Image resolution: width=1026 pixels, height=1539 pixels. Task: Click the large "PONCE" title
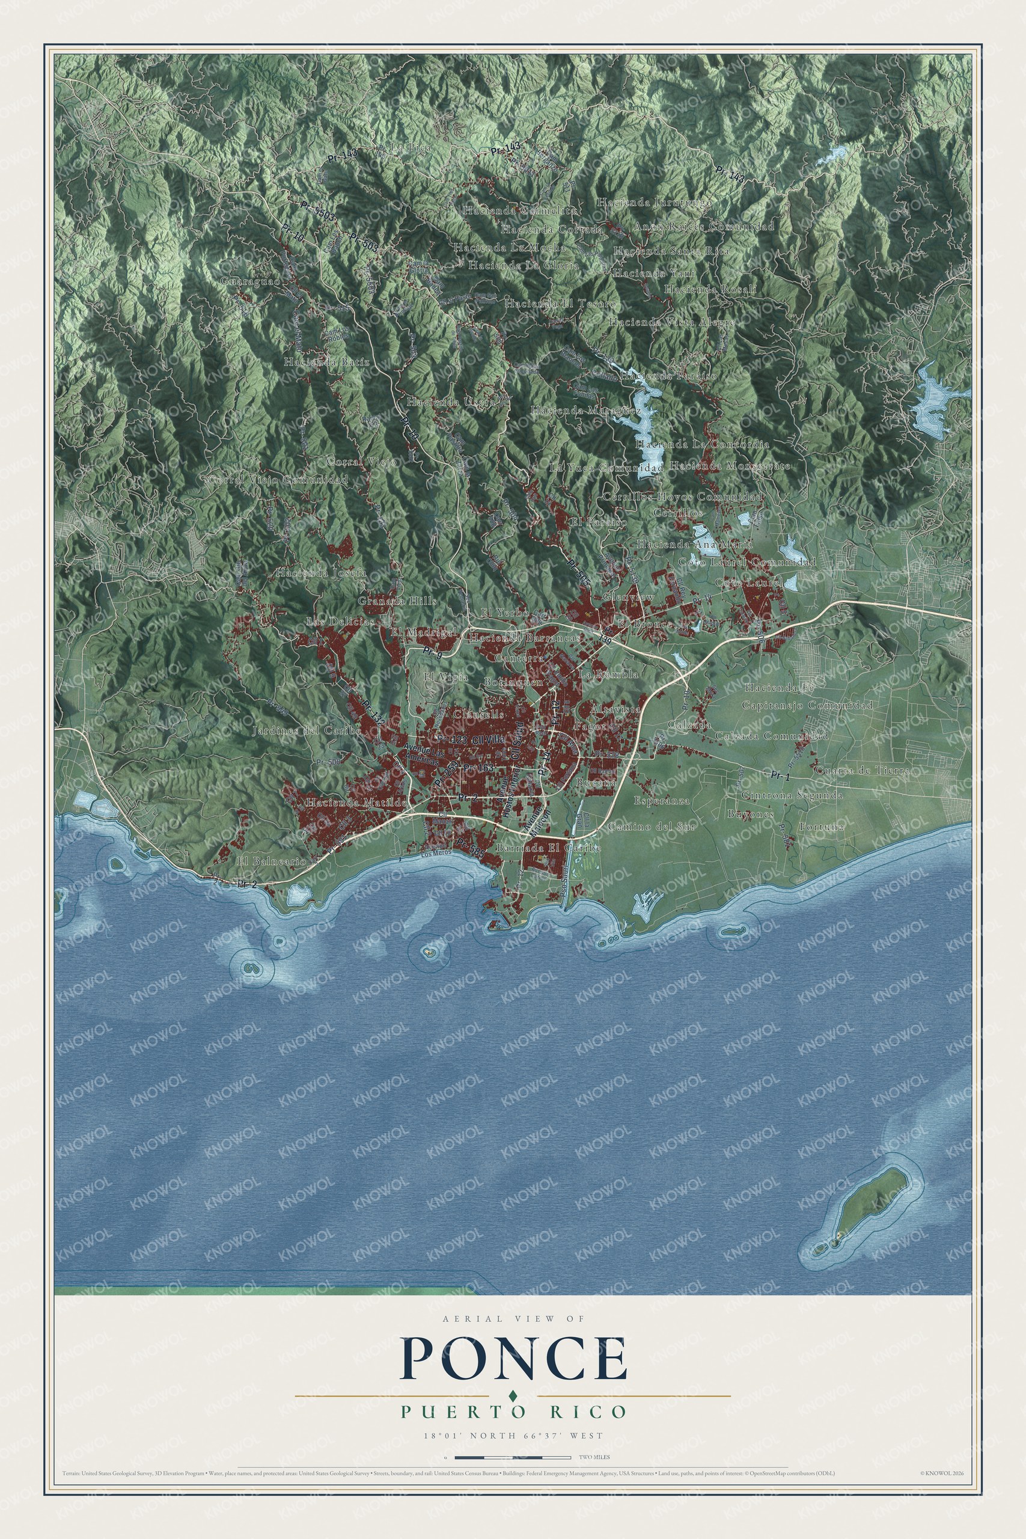pos(514,1359)
